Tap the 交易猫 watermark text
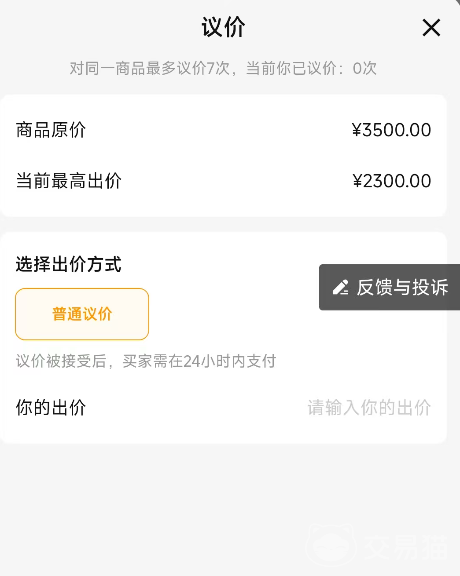Viewport: 460px width, 576px height. click(x=406, y=547)
